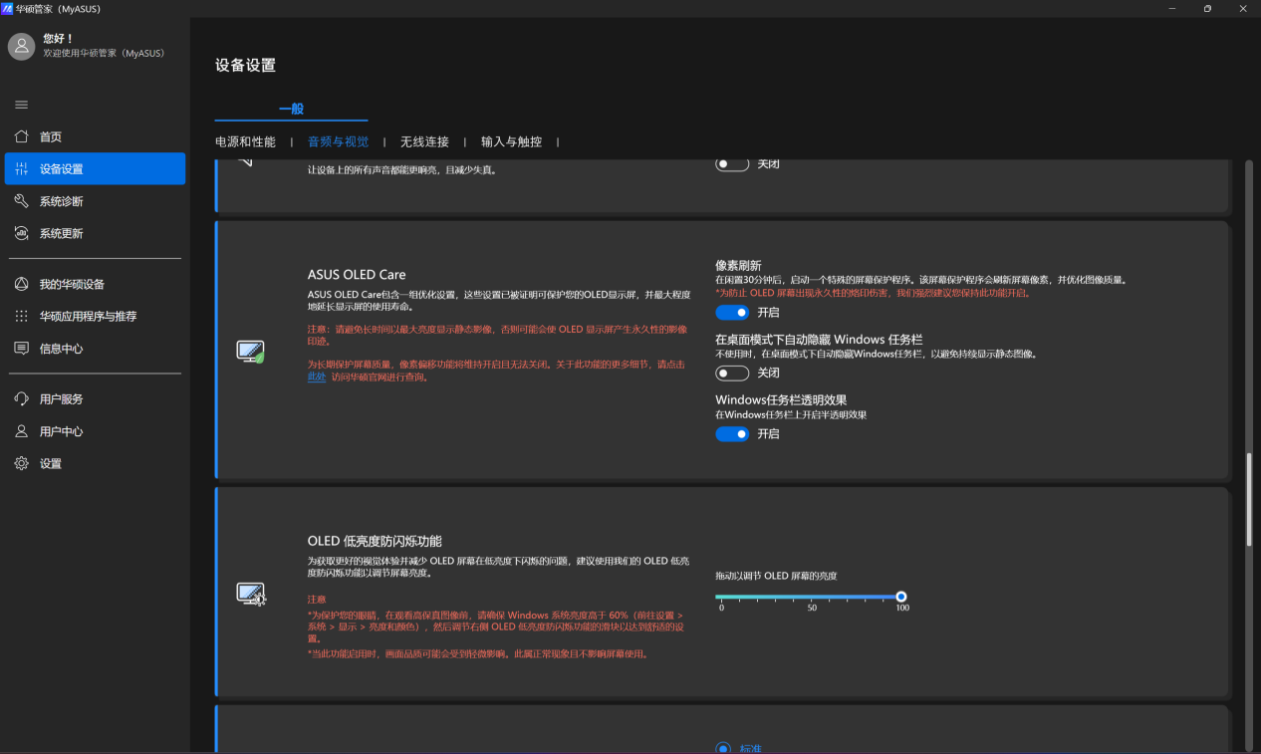Viewport: 1261px width, 754px height.
Task: Click the user avatar icon
Action: point(21,47)
